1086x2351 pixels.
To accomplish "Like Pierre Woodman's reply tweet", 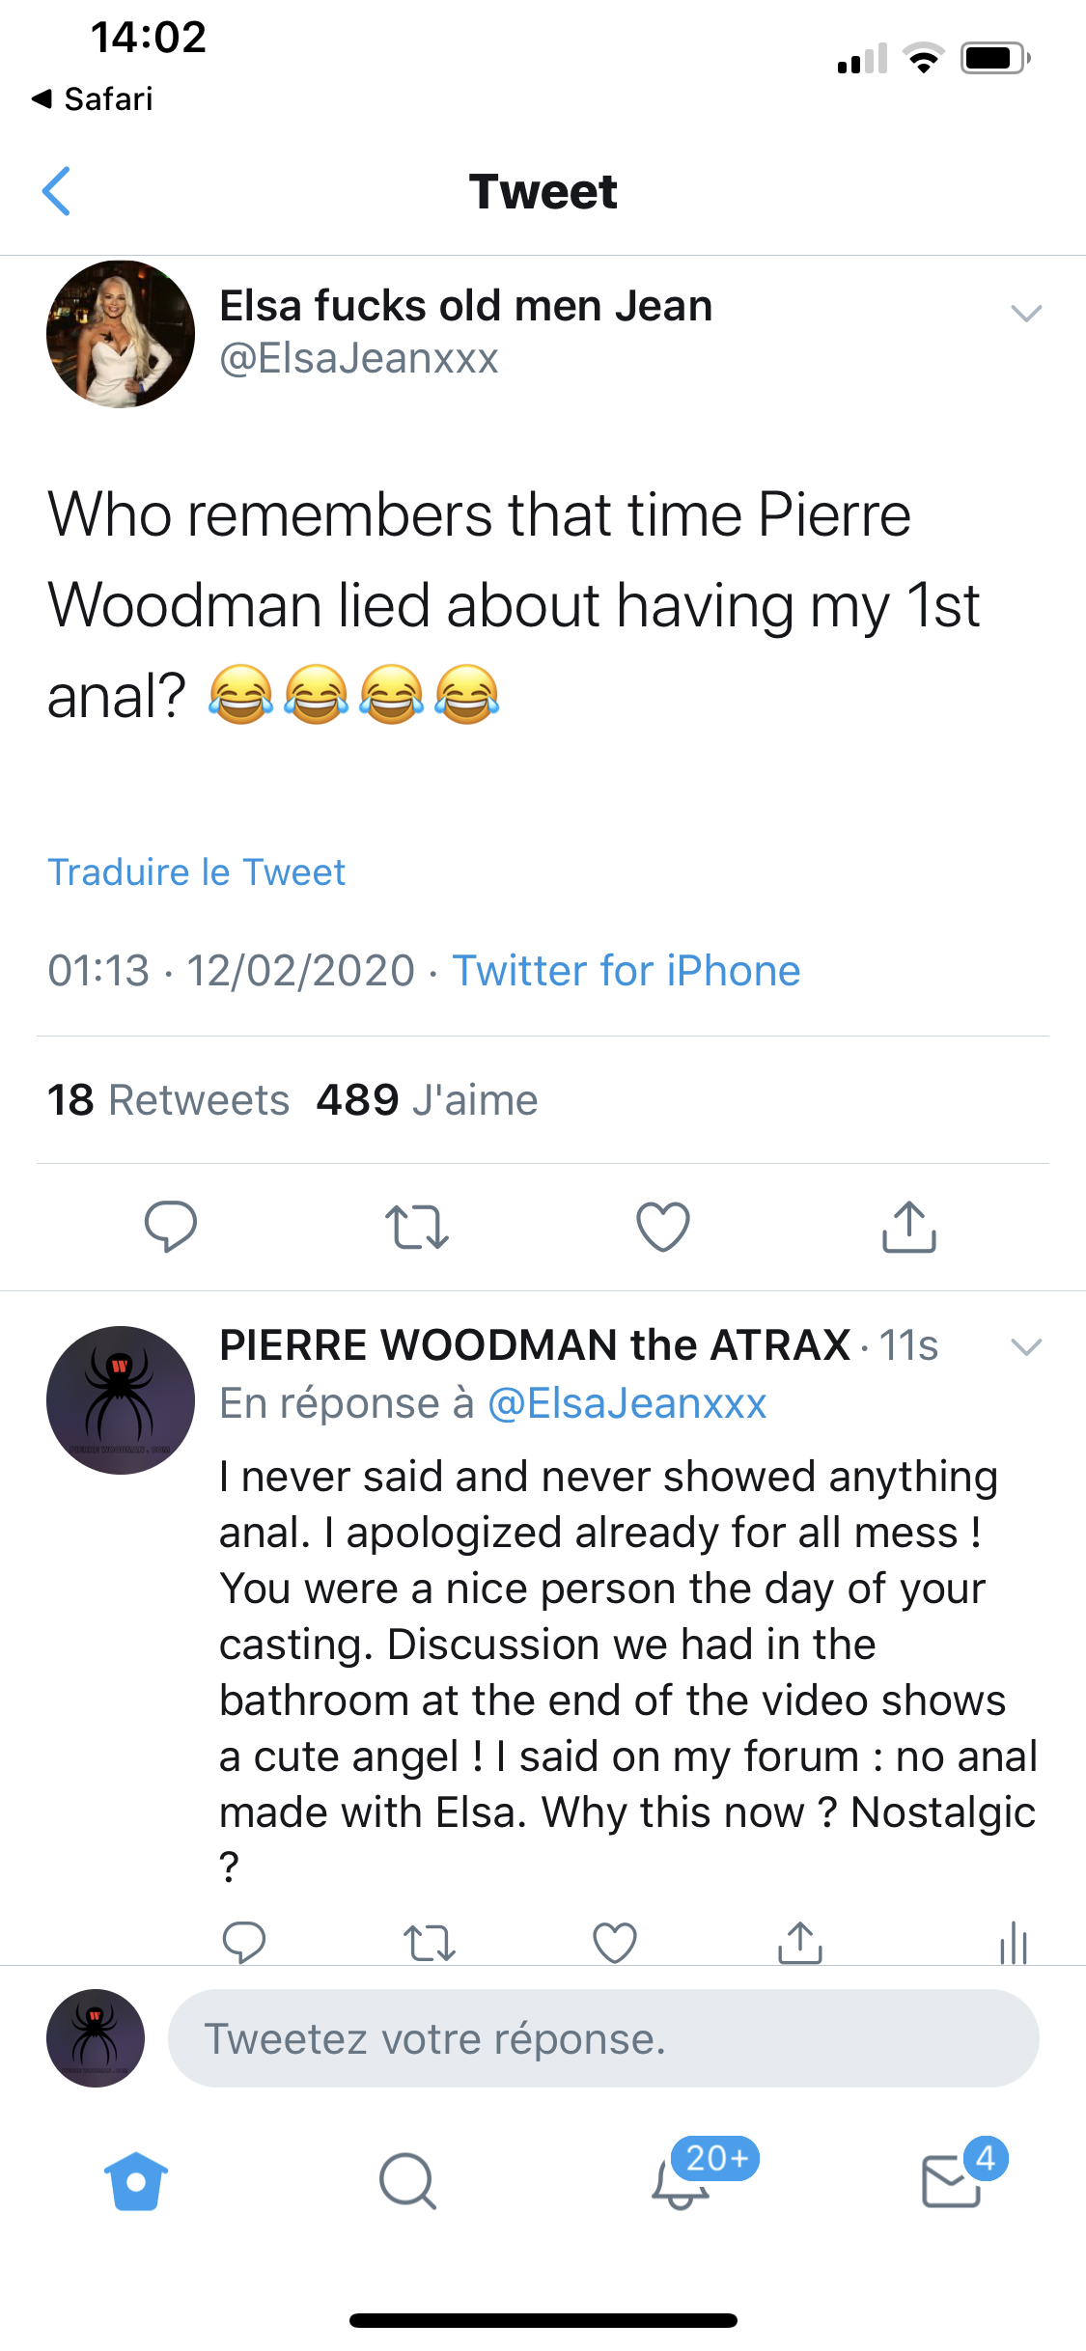I will click(615, 1942).
